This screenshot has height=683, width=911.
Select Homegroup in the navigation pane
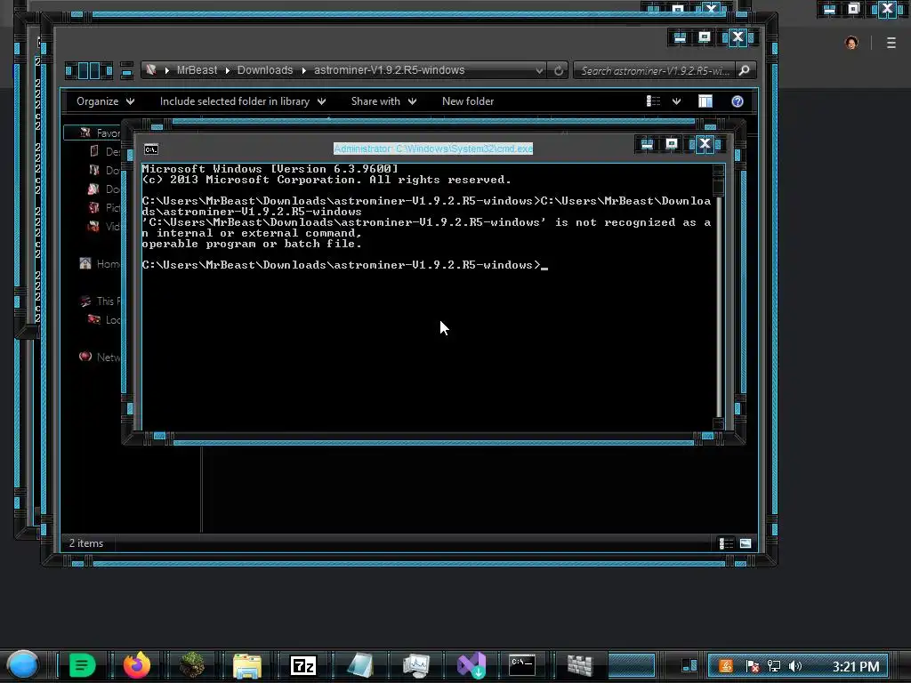pos(100,263)
